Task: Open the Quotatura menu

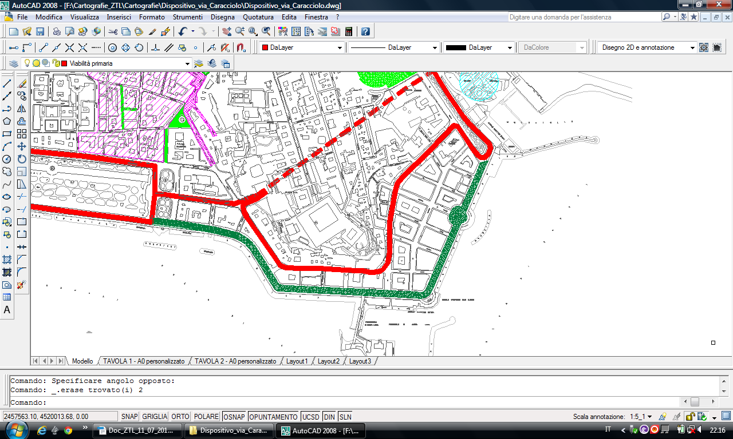Action: click(x=258, y=17)
